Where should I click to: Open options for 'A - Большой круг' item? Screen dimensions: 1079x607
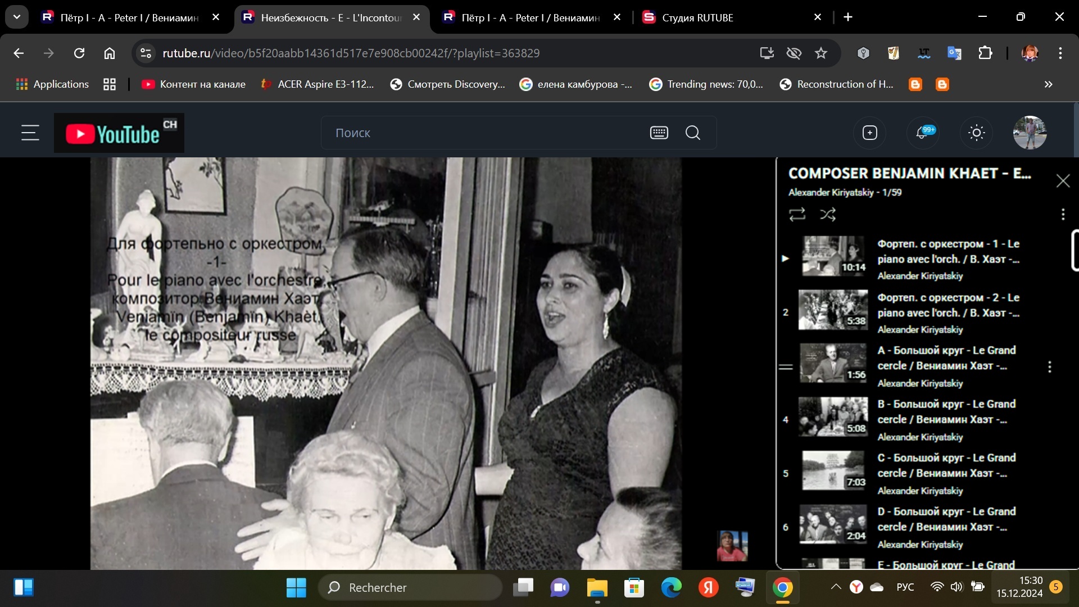coord(1049,367)
